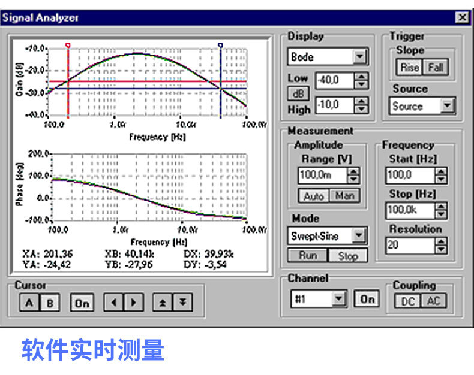Screen dimensions: 474x375
Task: Click the XA: 201,36 readout
Action: click(48, 253)
